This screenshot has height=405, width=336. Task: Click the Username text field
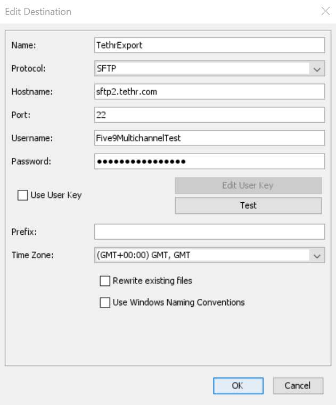pyautogui.click(x=209, y=138)
